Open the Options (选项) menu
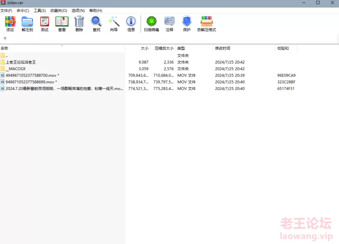This screenshot has width=339, height=244. click(78, 11)
